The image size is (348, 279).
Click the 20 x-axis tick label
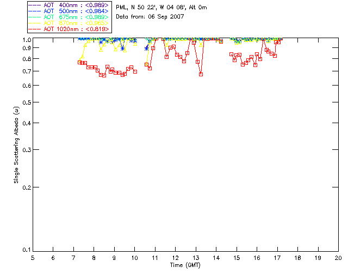tap(338, 258)
